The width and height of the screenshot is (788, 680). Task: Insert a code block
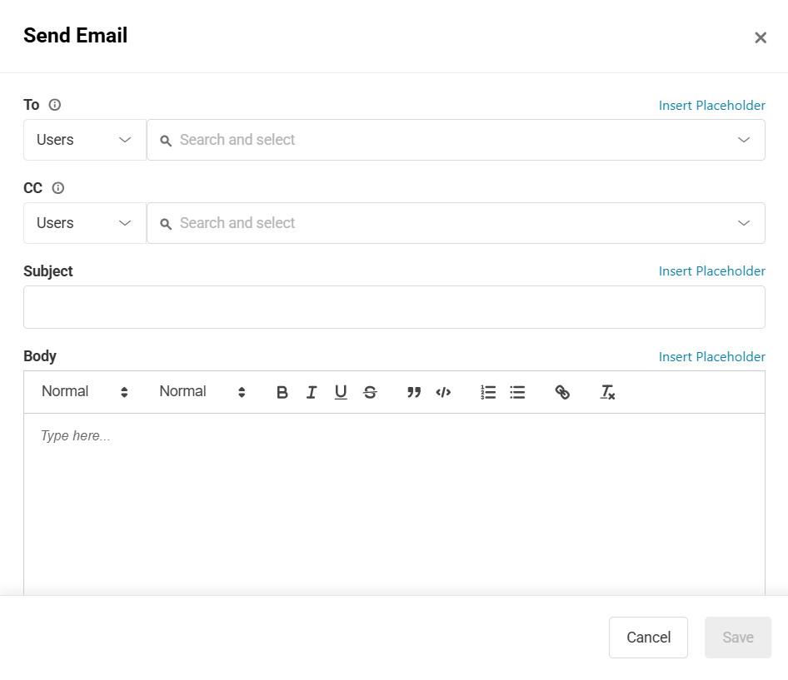(x=443, y=392)
